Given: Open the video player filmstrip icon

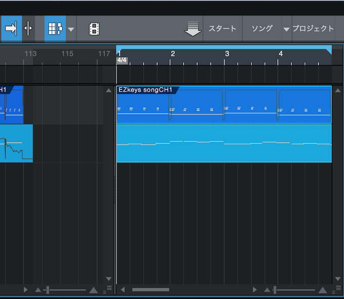Looking at the screenshot, I should (x=94, y=29).
